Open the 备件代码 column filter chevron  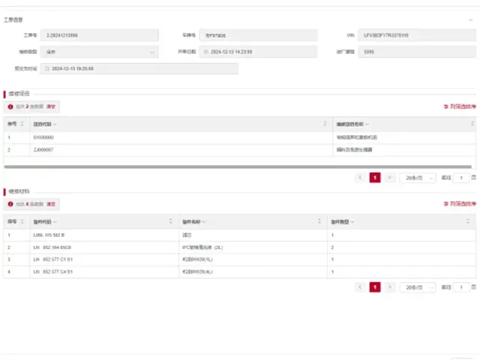coord(55,222)
